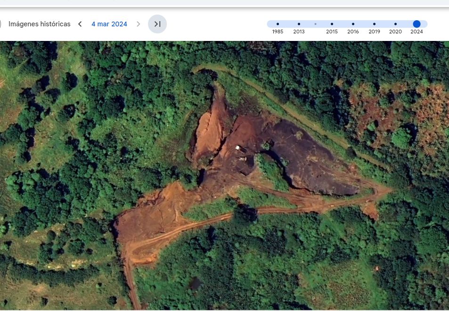The height and width of the screenshot is (311, 449).
Task: Click the 2016 year label
Action: pos(353,32)
